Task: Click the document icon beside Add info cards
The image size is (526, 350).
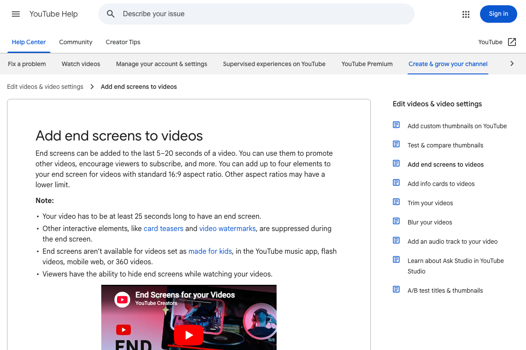Action: tap(396, 183)
